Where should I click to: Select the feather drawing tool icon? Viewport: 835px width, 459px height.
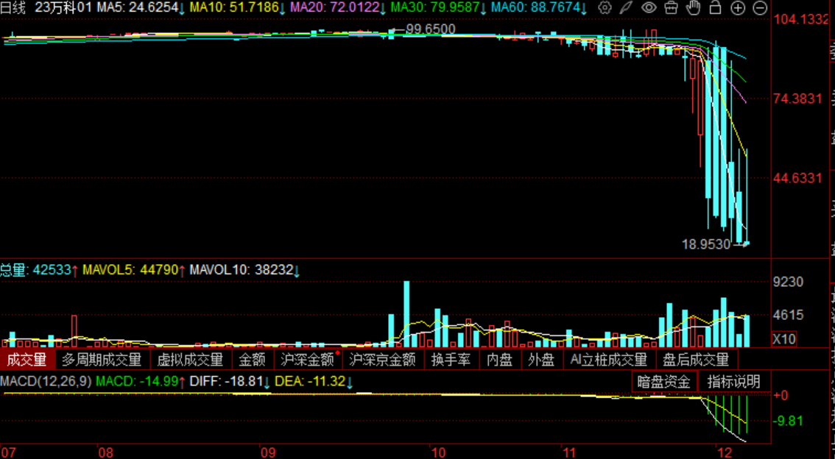point(627,7)
